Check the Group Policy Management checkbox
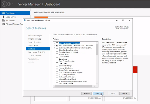150x104 pixels. click(x=57, y=70)
